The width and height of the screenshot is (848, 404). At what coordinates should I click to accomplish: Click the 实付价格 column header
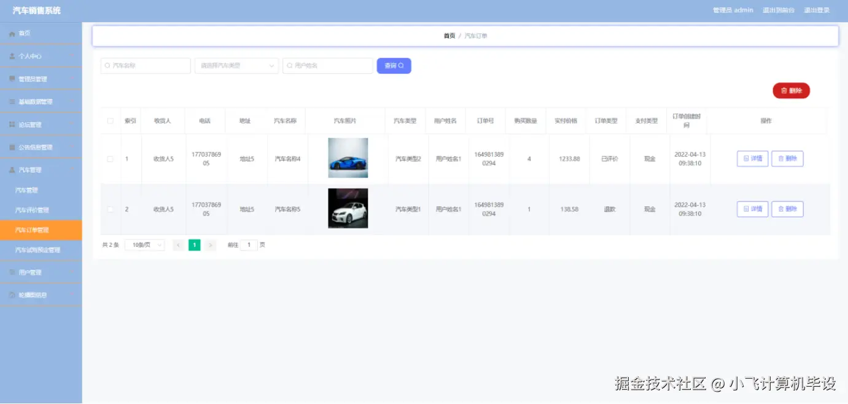[566, 121]
